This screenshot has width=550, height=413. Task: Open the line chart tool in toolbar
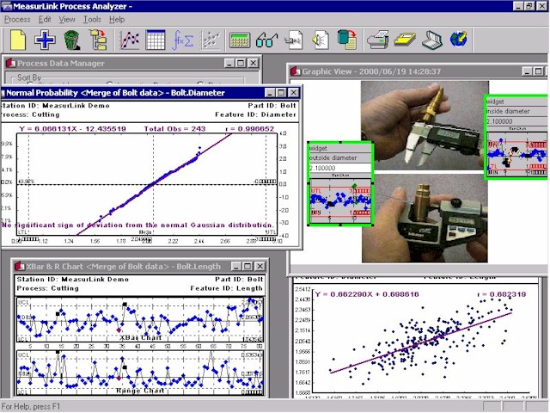[131, 39]
